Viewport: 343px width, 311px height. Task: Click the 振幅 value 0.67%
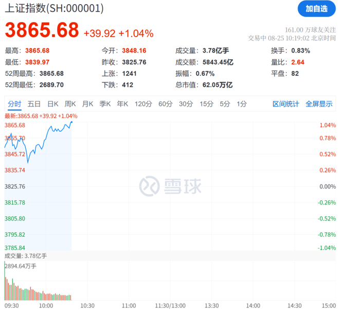[205, 74]
